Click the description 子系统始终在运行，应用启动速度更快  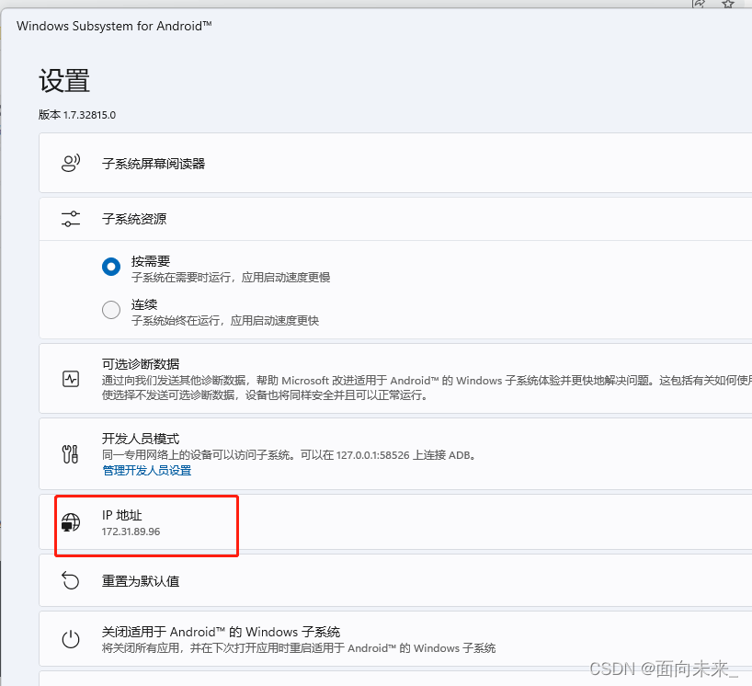pyautogui.click(x=225, y=320)
